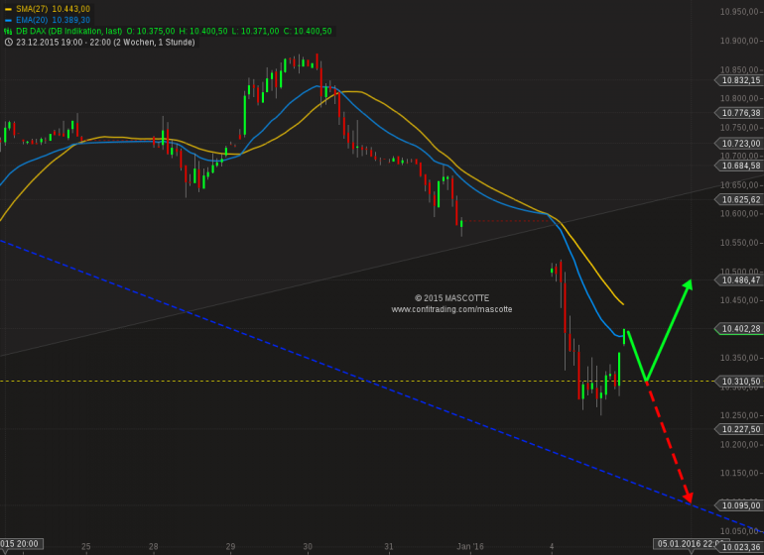Click the 25 date label on time axis
Viewport: 764px width, 555px height.
click(85, 547)
